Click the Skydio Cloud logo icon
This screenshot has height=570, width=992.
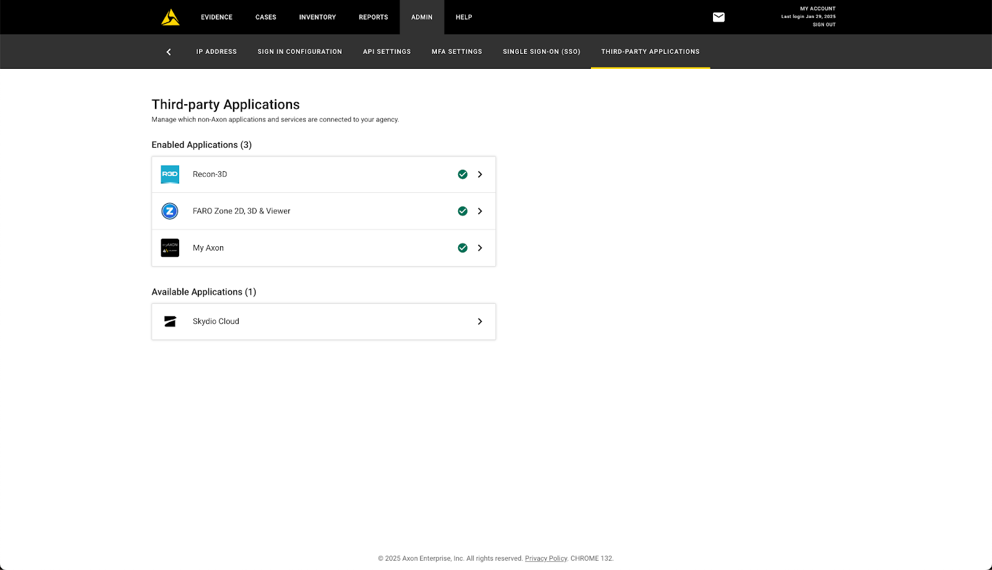tap(170, 321)
